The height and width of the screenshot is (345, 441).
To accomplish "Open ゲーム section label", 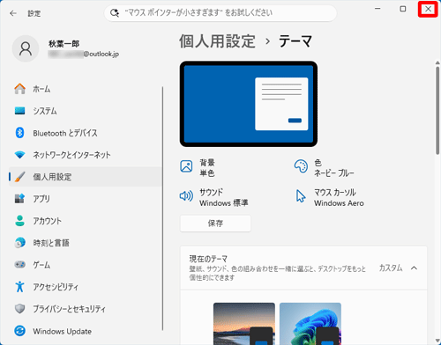I will click(41, 265).
